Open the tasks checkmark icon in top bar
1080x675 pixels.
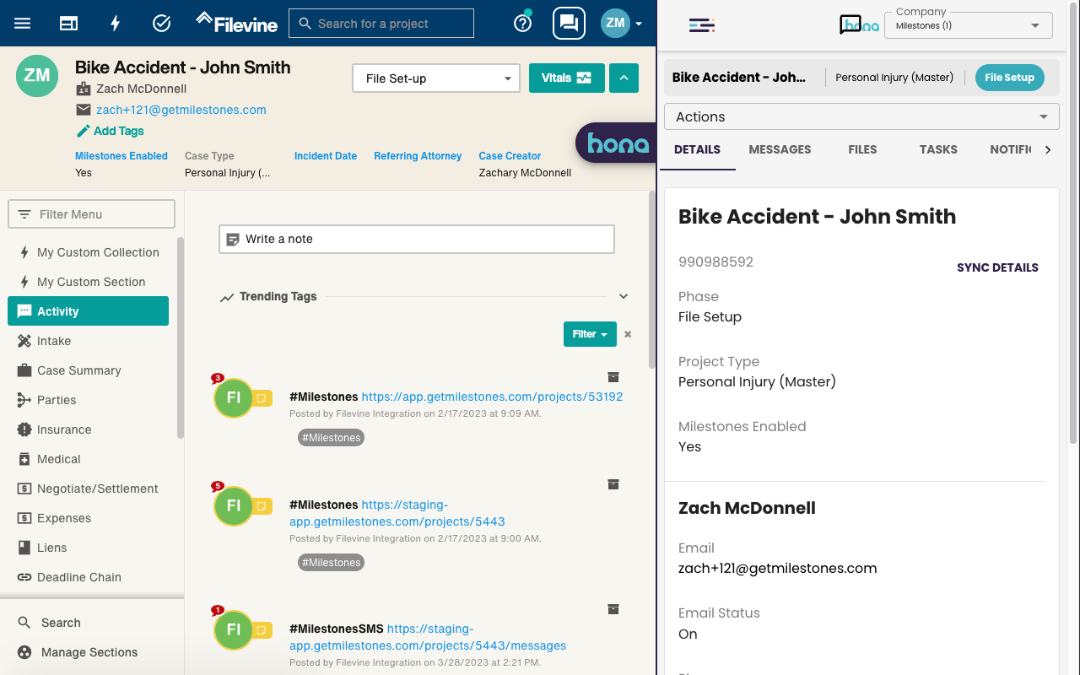coord(161,23)
